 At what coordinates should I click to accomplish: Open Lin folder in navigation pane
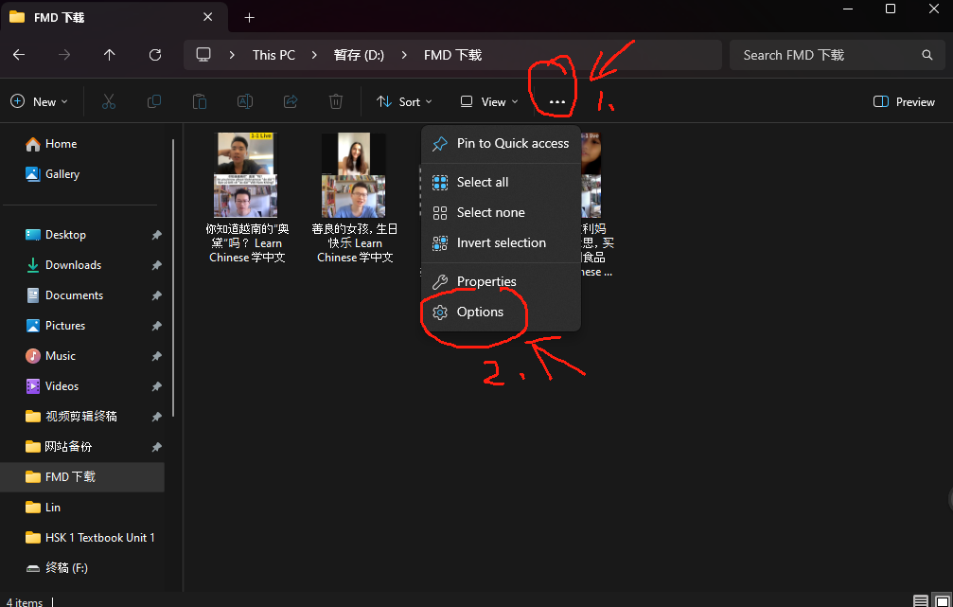[x=52, y=508]
